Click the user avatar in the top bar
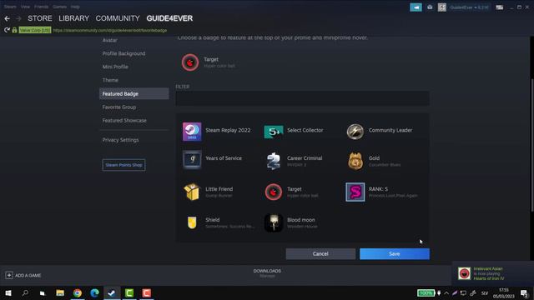Image resolution: width=534 pixels, height=300 pixels. [441, 7]
